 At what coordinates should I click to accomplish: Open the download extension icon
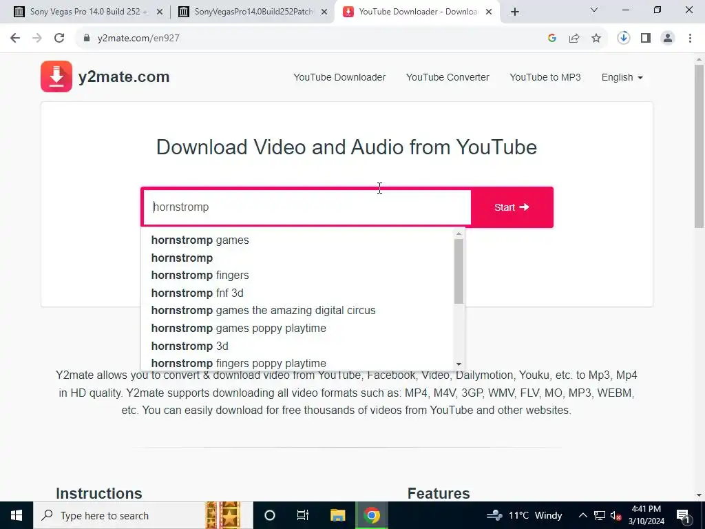[x=624, y=39]
